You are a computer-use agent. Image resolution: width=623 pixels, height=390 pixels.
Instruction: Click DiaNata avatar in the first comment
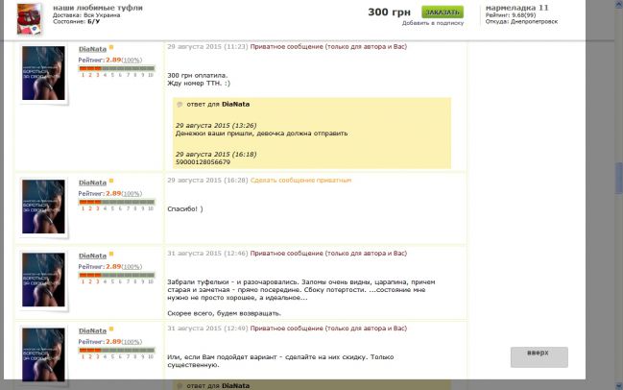click(x=43, y=74)
